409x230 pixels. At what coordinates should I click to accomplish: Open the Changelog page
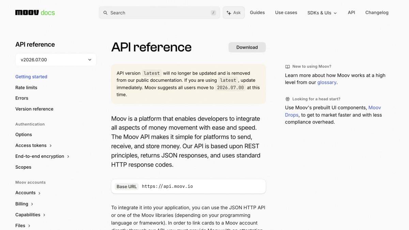377,13
